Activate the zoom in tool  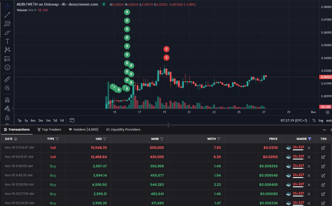(7, 88)
